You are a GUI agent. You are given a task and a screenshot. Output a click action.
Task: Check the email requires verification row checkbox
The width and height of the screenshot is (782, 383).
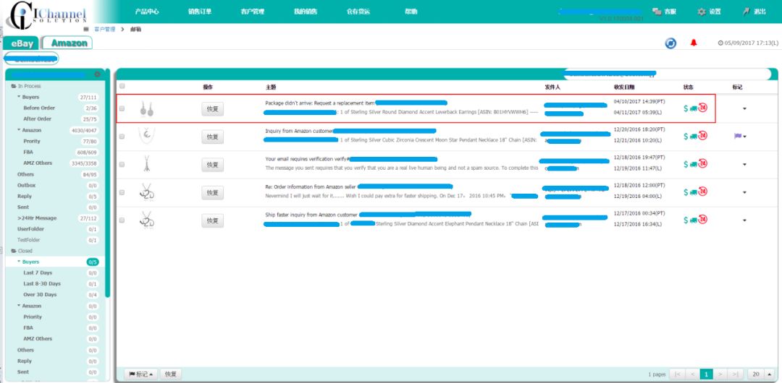click(122, 164)
